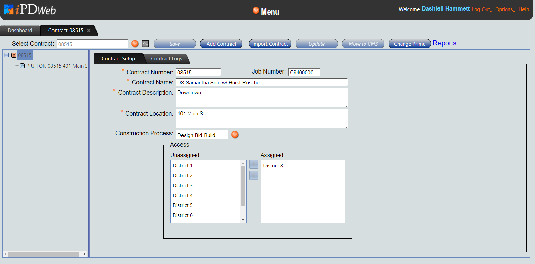
Task: Click the assign right-arrow button in Access
Action: pos(254,164)
